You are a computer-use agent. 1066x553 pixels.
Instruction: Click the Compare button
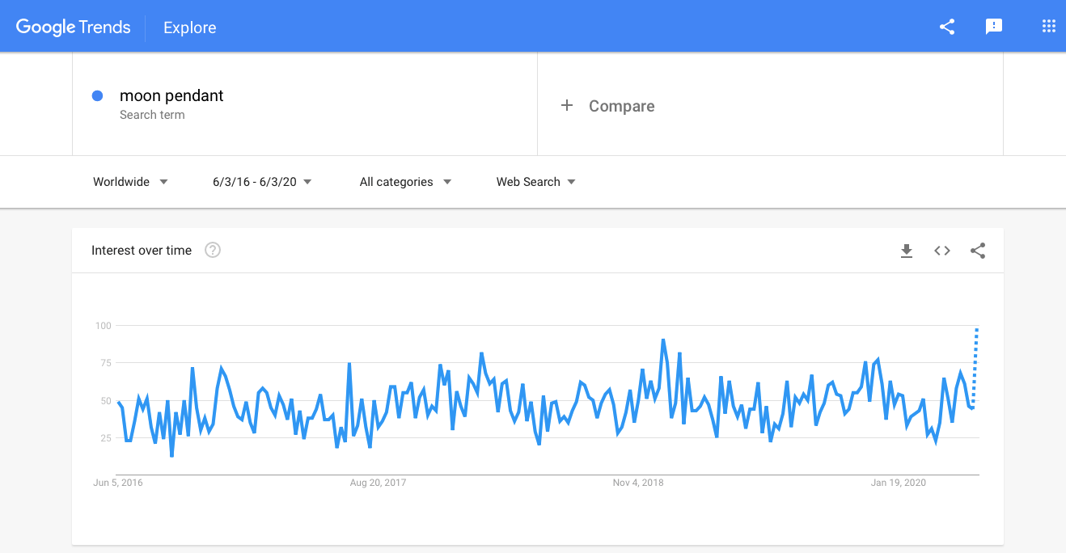click(x=621, y=106)
